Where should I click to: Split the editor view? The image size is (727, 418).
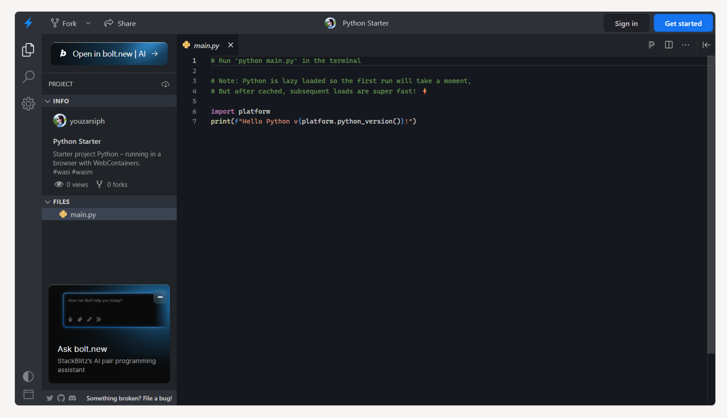coord(669,44)
